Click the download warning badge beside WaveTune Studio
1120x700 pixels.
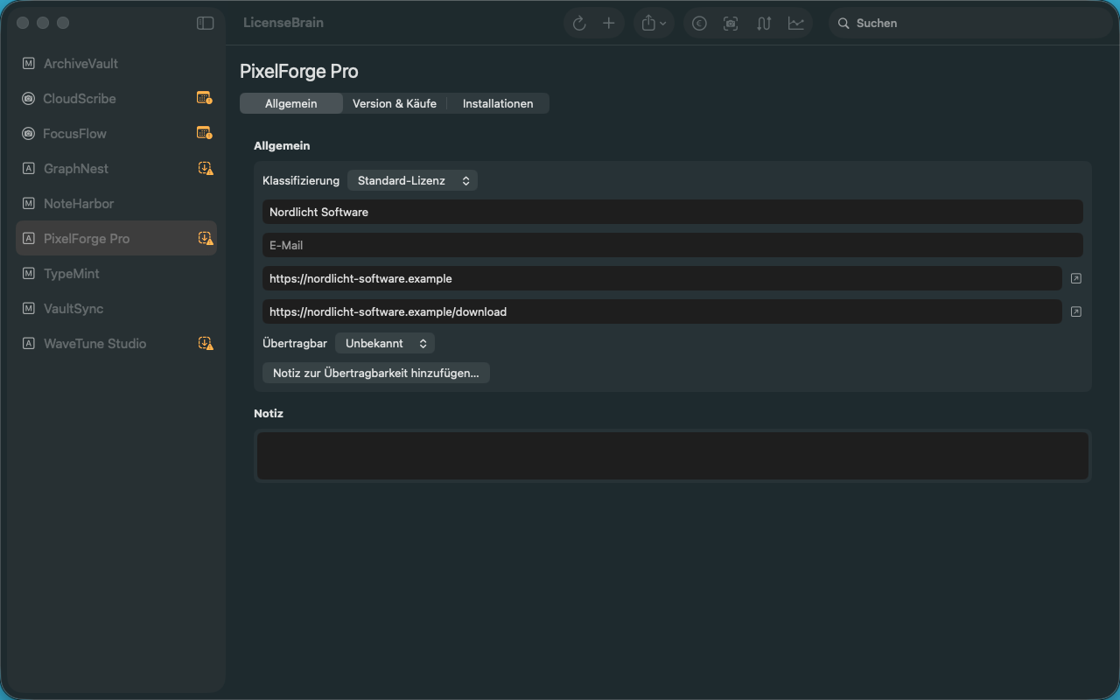click(x=206, y=343)
